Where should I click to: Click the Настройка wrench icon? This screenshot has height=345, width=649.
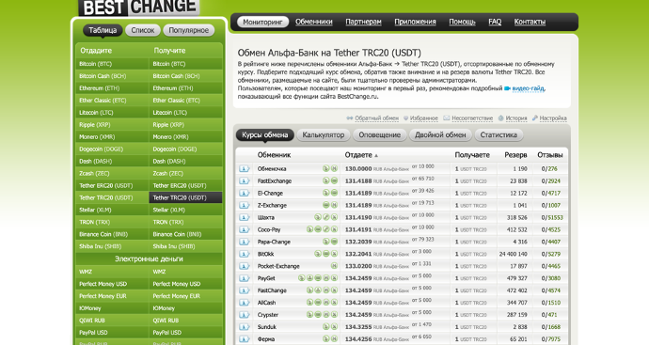tap(535, 118)
